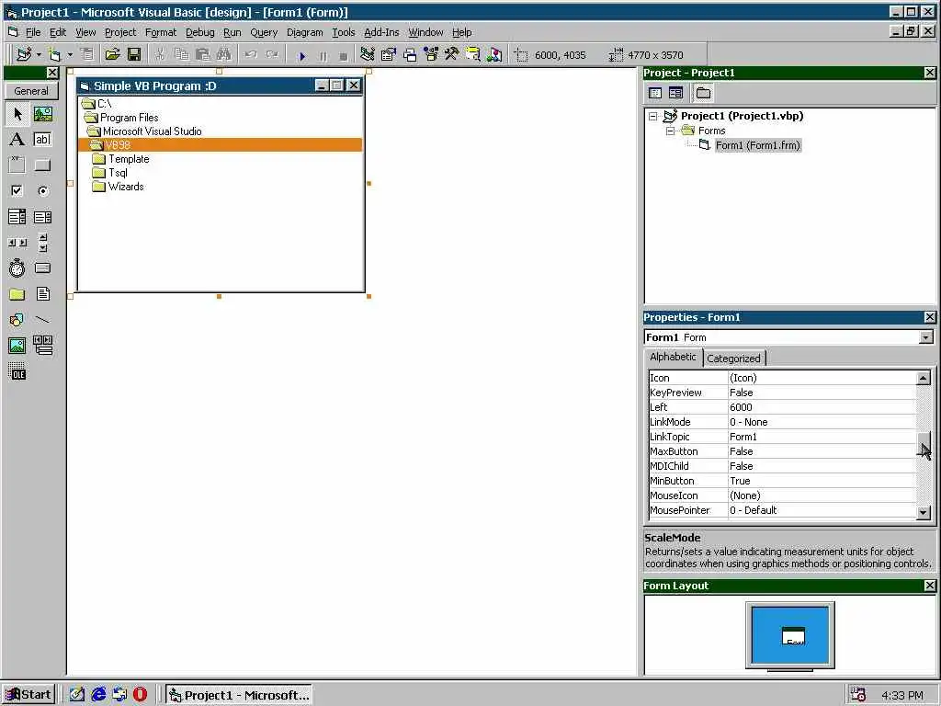Open the Menu Editor from toolbar
Image resolution: width=941 pixels, height=706 pixels.
[x=87, y=55]
